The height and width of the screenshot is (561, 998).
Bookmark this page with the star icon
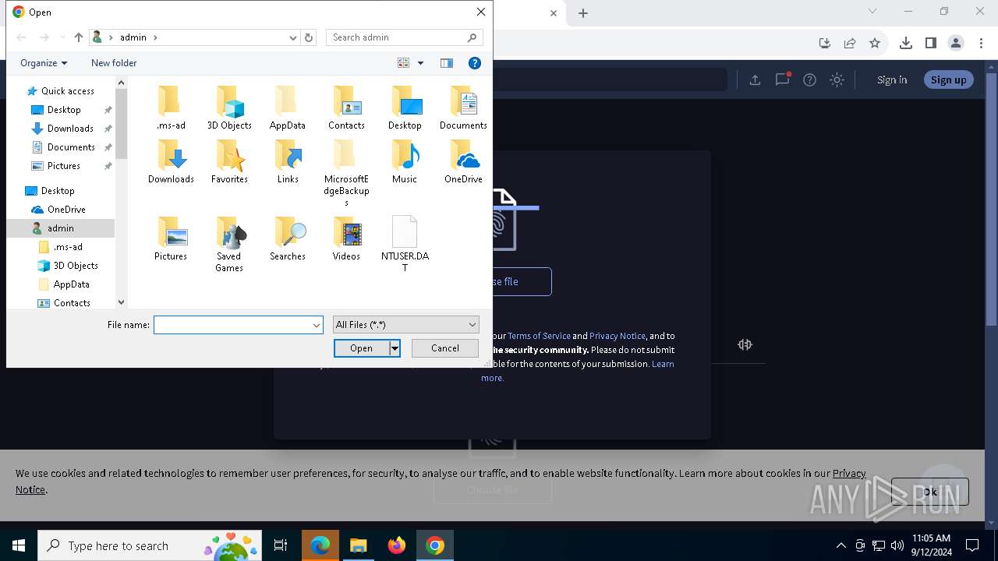(875, 43)
